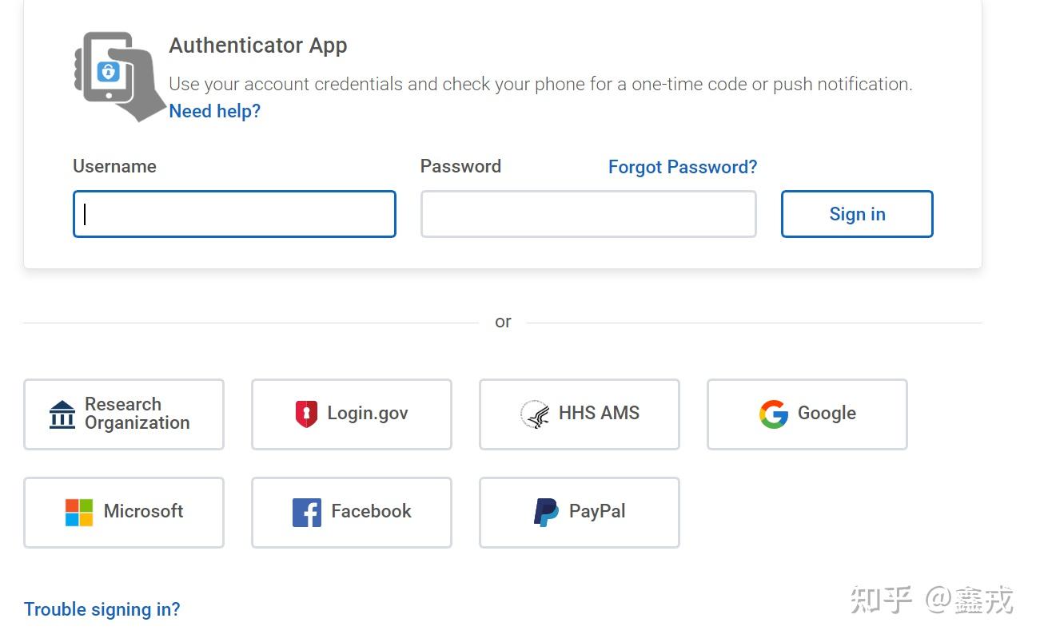Click the PayPal P logo
The height and width of the screenshot is (642, 1040).
[x=547, y=512]
